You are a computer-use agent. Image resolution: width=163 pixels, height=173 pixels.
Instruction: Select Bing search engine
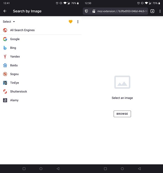(x=41, y=48)
